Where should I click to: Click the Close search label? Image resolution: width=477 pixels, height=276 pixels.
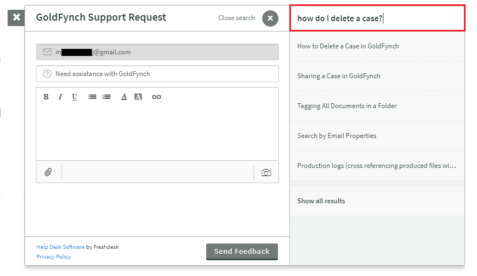pos(237,18)
